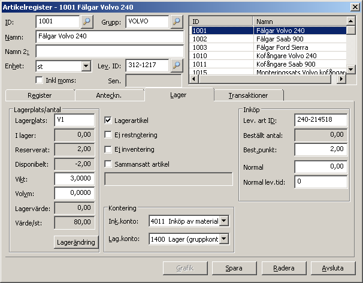The image size is (363, 283).
Task: Click the article ID input field
Action: [x=58, y=22]
